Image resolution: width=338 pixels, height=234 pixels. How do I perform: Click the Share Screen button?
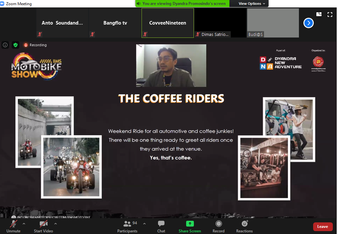[x=190, y=226]
